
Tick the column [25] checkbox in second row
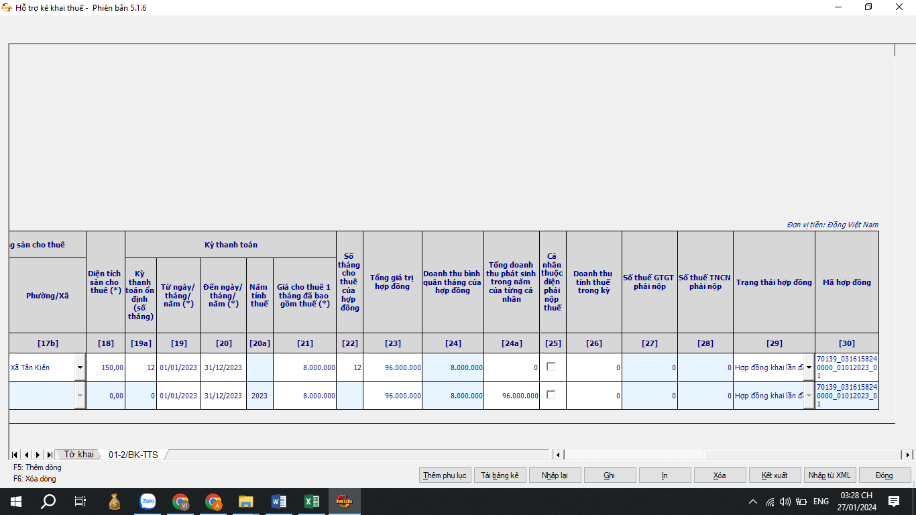[551, 395]
